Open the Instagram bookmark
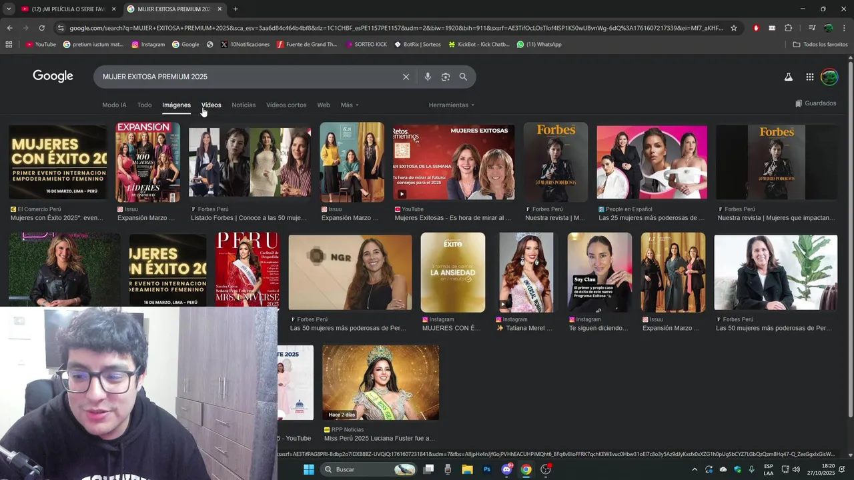The height and width of the screenshot is (480, 854). (x=148, y=45)
